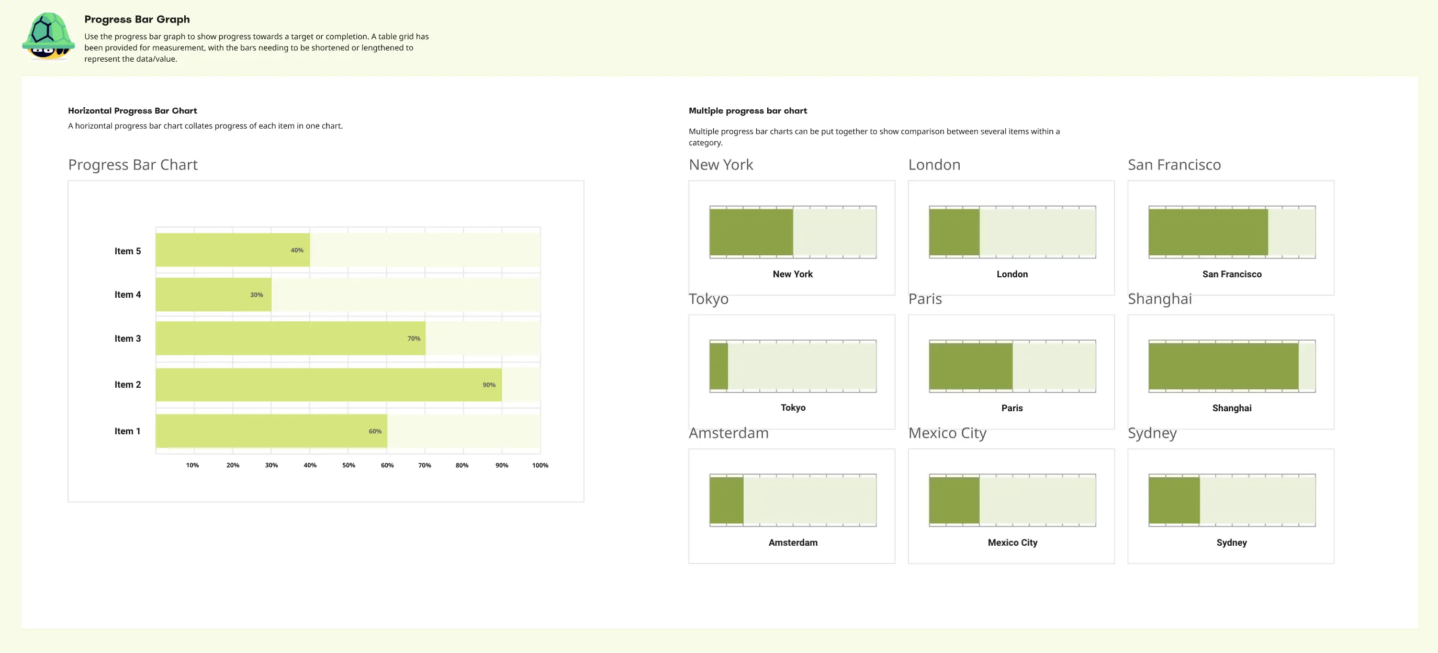This screenshot has height=653, width=1438.
Task: Click the '90%' value label inside Item 2
Action: point(488,385)
